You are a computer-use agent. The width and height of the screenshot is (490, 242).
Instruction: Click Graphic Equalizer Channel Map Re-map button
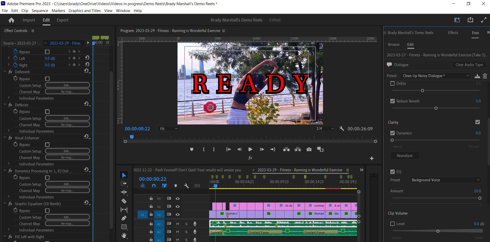(x=67, y=224)
